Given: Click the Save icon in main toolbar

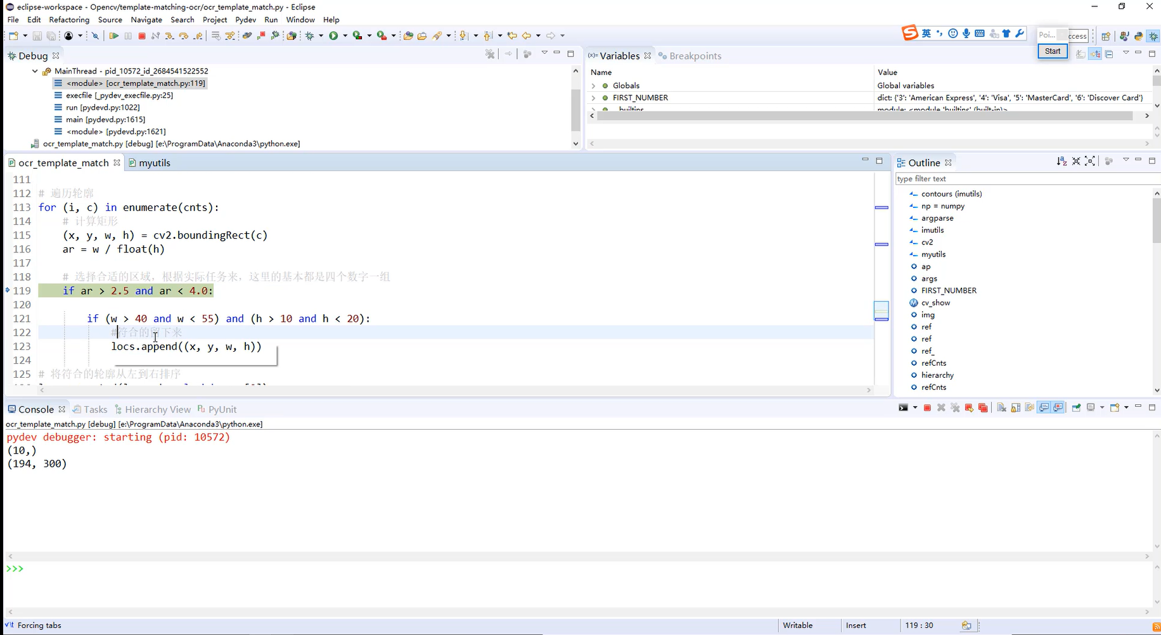Looking at the screenshot, I should pos(37,36).
